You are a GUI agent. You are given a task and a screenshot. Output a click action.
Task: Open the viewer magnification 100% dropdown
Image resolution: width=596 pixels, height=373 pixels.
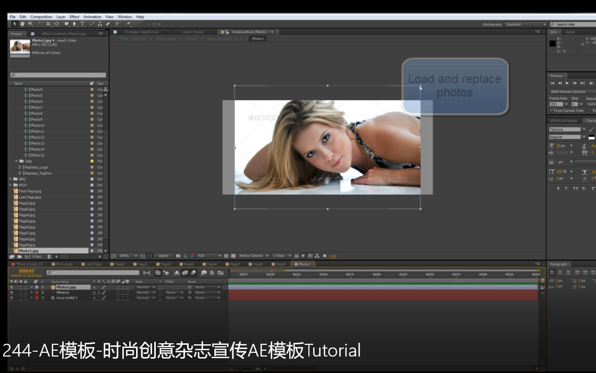pos(128,256)
